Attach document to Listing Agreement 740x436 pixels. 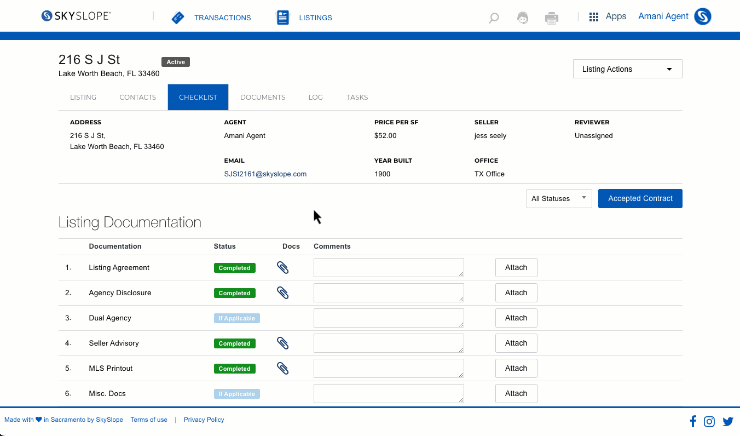click(516, 267)
